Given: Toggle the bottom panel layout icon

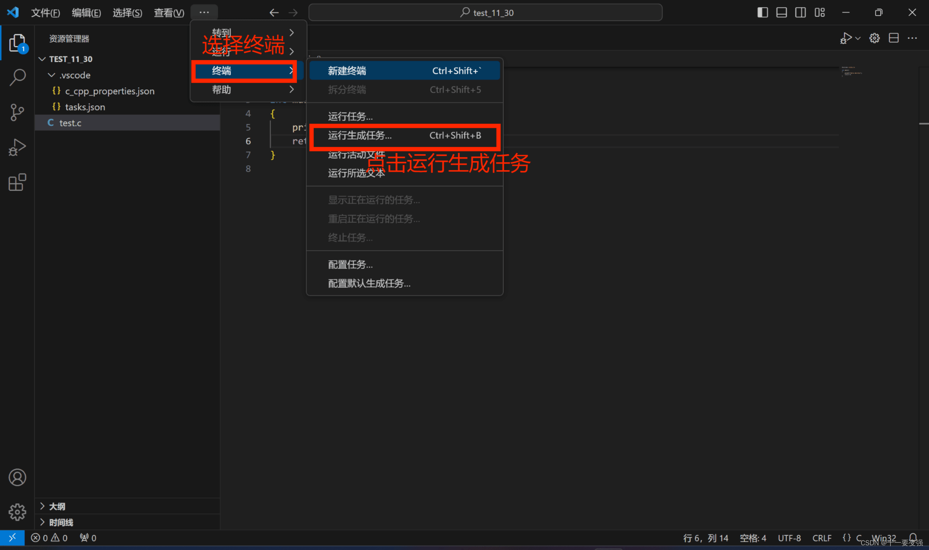Looking at the screenshot, I should click(781, 12).
